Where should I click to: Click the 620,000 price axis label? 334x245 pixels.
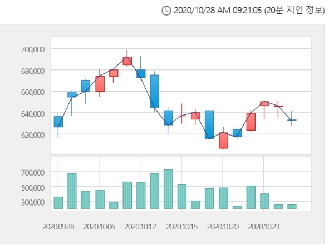pyautogui.click(x=32, y=135)
